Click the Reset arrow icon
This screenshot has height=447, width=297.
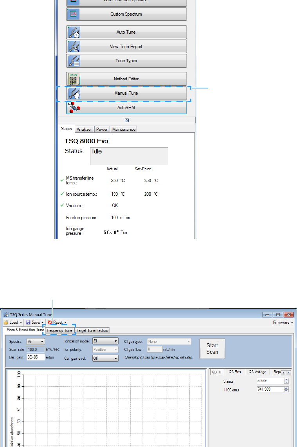(x=50, y=323)
